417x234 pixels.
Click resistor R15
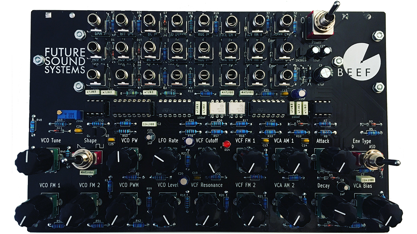tap(190, 124)
